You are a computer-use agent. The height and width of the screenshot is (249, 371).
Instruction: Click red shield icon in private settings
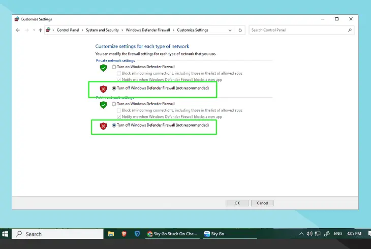[x=103, y=89]
